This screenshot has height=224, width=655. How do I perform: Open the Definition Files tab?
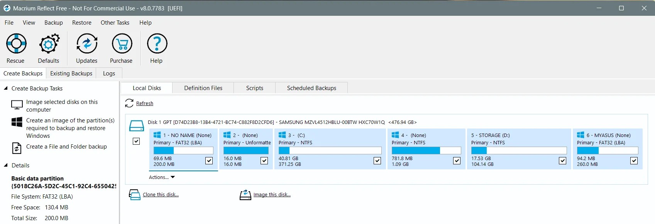click(203, 88)
